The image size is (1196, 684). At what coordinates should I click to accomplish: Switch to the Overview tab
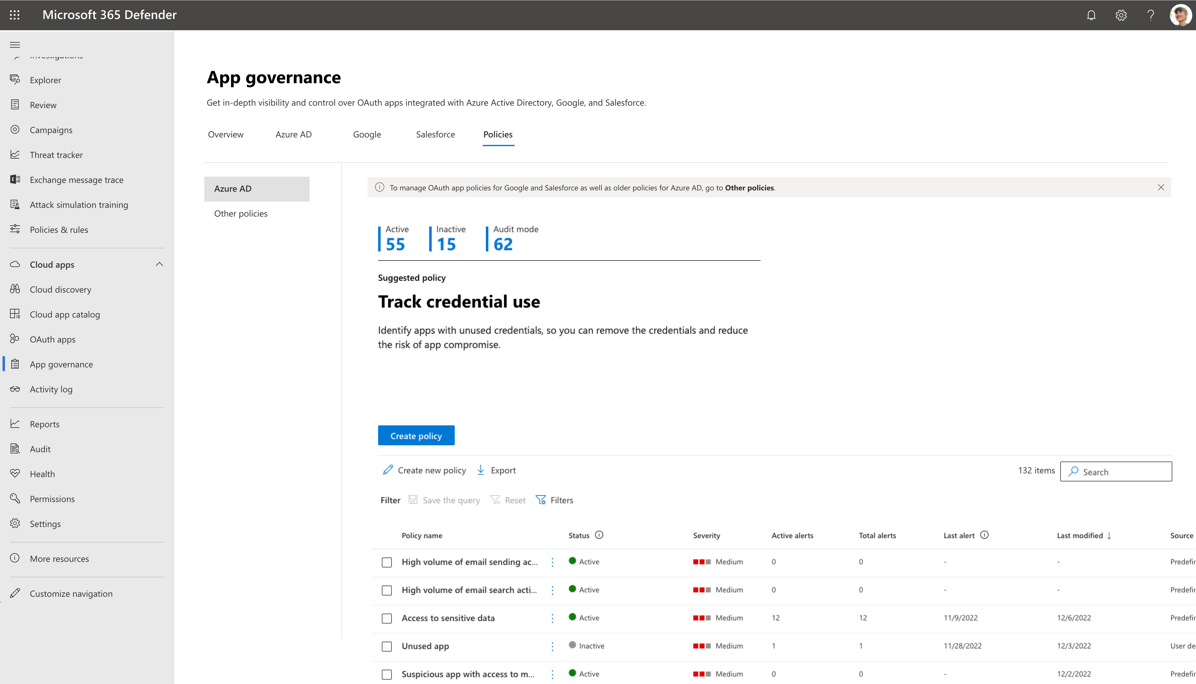(225, 134)
